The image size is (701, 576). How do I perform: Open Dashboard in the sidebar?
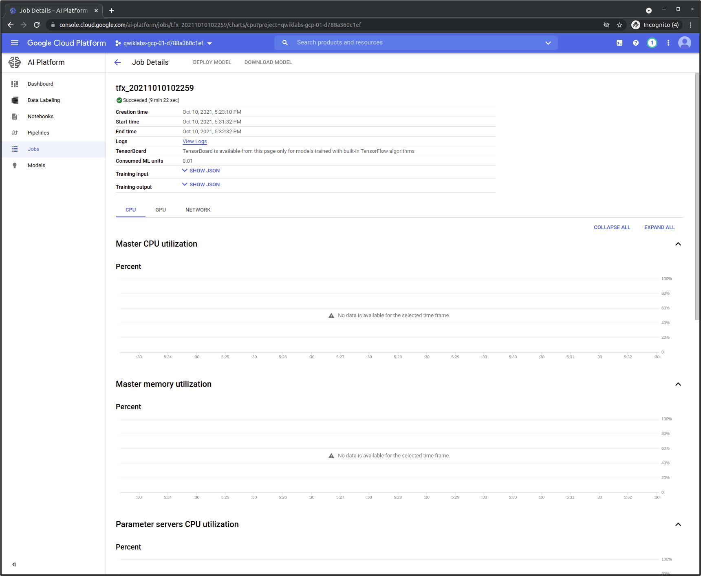coord(53,84)
